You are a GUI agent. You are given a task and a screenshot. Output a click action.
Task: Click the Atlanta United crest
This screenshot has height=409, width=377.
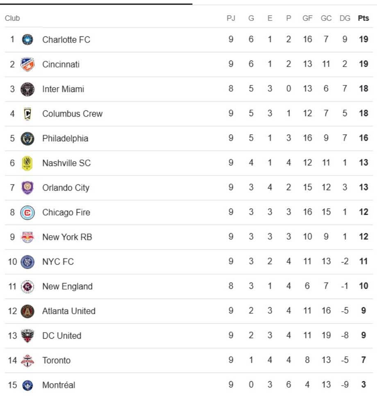tap(27, 311)
